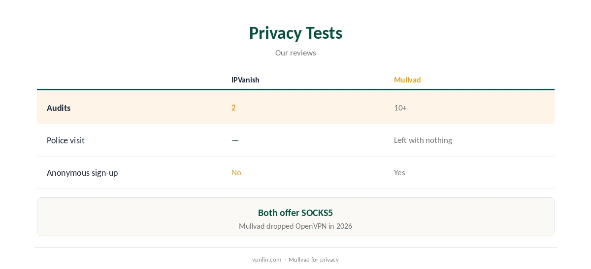Select the 'Our reviews' subtitle
591x269 pixels.
point(295,53)
